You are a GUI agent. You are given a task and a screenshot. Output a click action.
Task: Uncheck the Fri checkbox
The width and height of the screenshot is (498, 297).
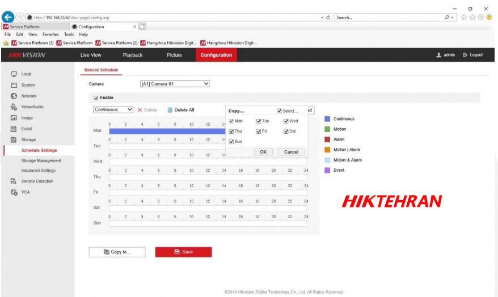point(259,131)
